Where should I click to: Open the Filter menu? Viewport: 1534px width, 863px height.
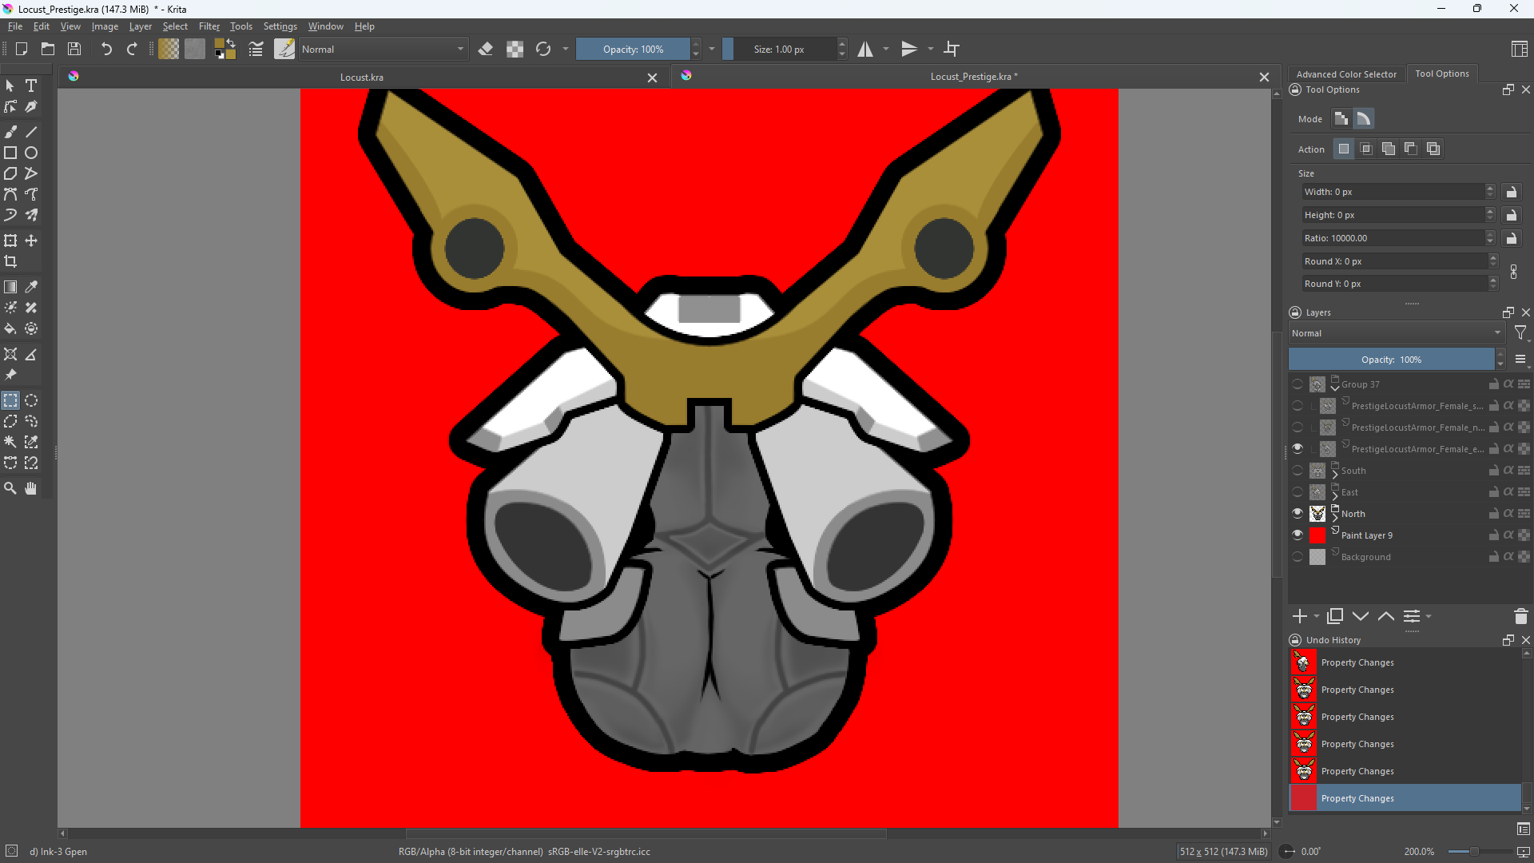coord(209,26)
